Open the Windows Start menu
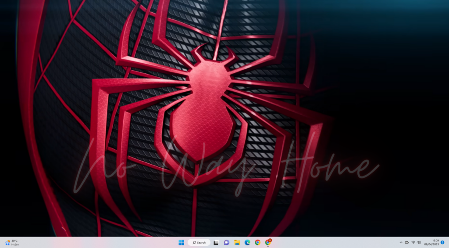Image resolution: width=449 pixels, height=248 pixels. (x=181, y=243)
